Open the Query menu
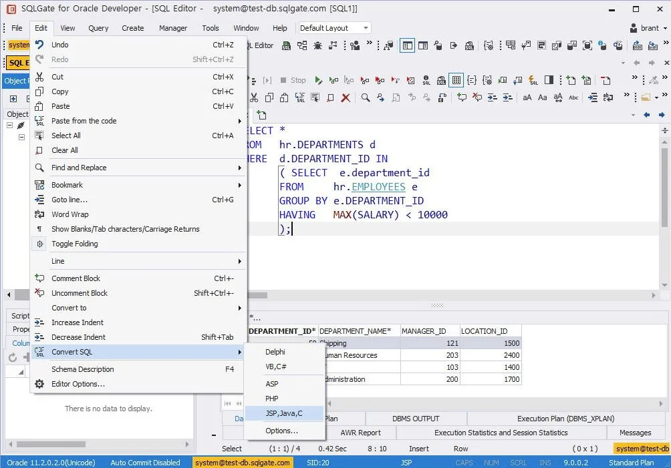This screenshot has height=468, width=671. point(98,28)
